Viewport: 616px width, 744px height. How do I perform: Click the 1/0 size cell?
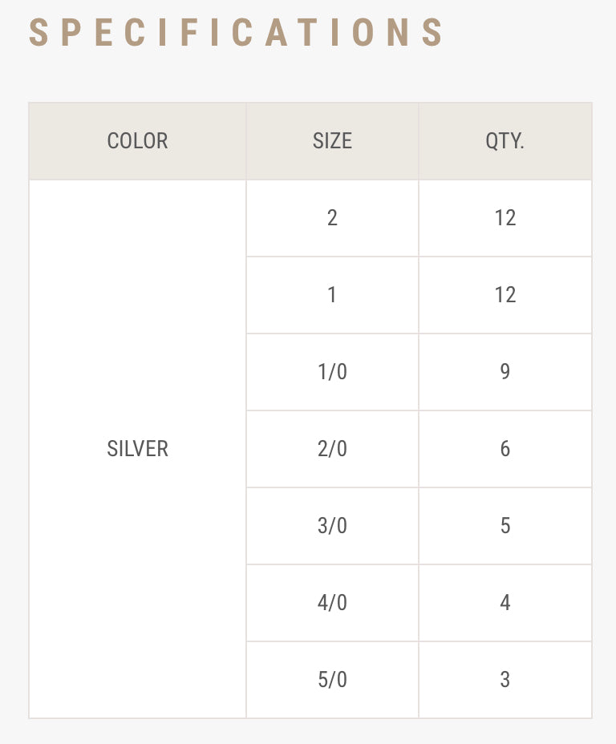tap(332, 372)
